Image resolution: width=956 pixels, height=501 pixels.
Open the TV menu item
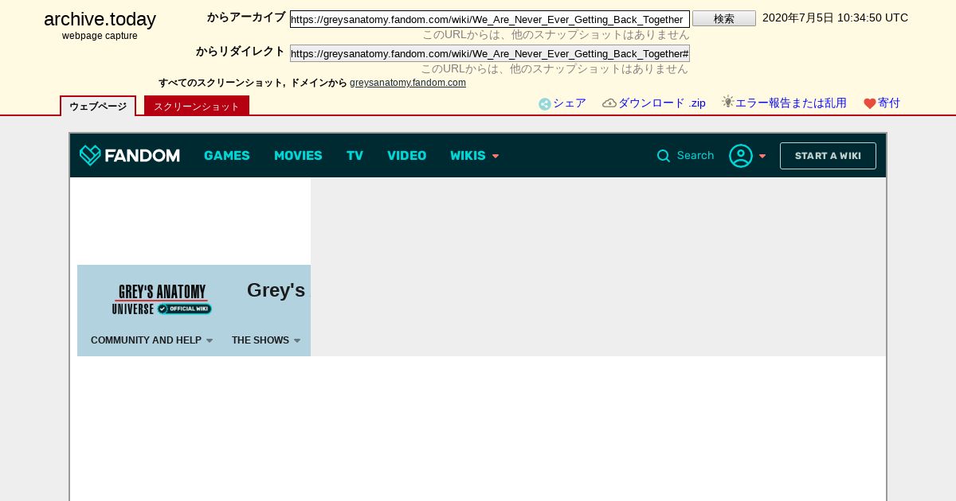pyautogui.click(x=355, y=156)
